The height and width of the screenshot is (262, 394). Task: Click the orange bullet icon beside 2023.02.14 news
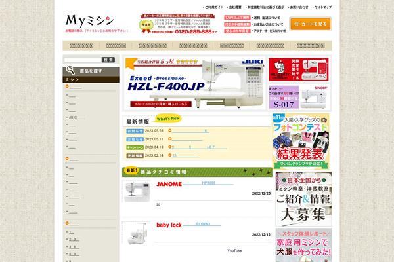(170, 155)
